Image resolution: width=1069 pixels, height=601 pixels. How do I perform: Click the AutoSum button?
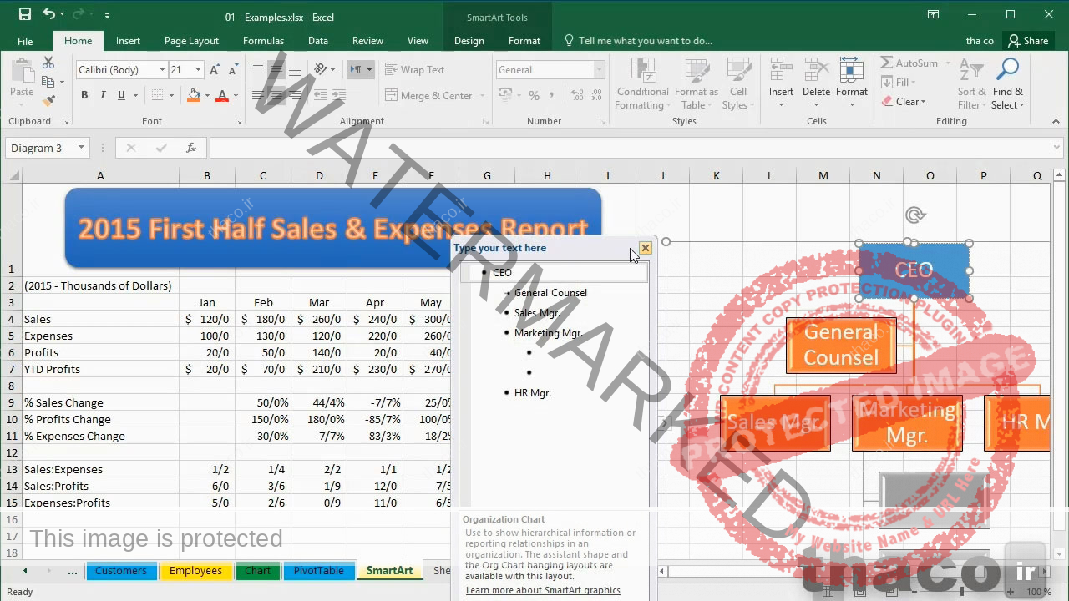pyautogui.click(x=909, y=63)
